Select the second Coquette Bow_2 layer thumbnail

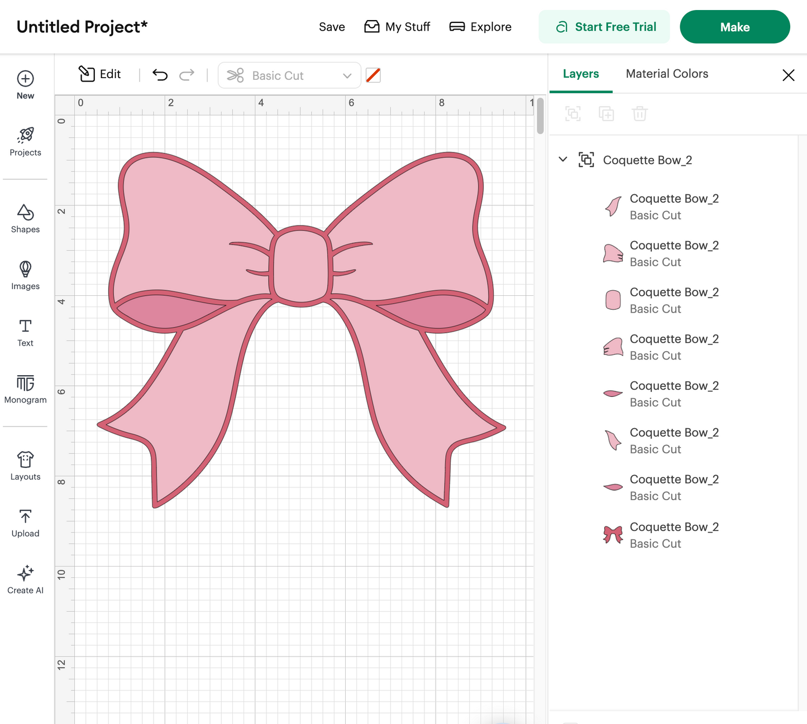(613, 253)
